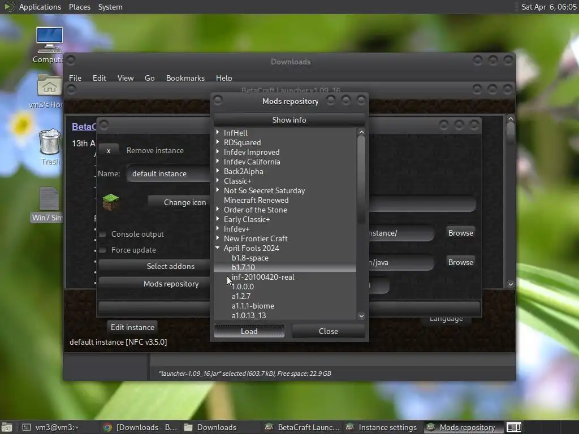579x434 pixels.
Task: Click the Show info button
Action: pyautogui.click(x=289, y=120)
